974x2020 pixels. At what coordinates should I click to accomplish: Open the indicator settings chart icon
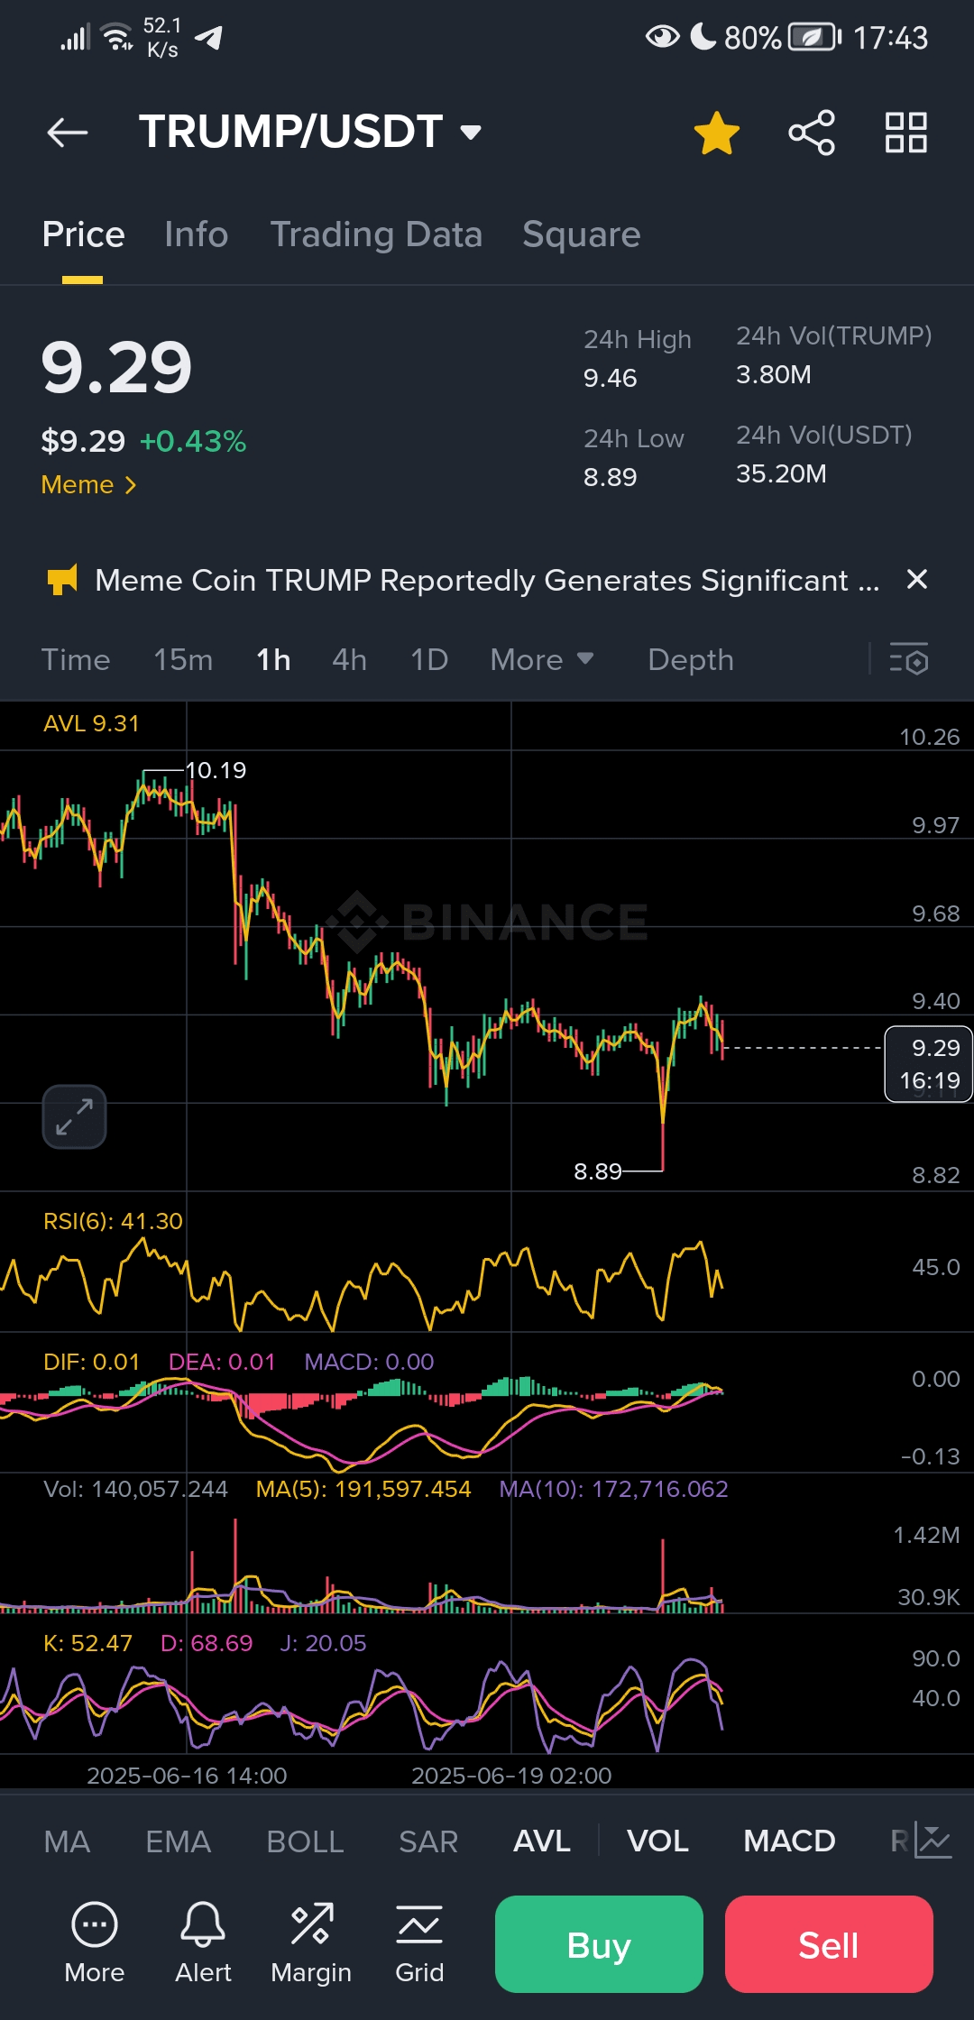933,1840
